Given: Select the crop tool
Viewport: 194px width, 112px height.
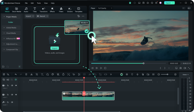Looking at the screenshot, I should (x=37, y=74).
